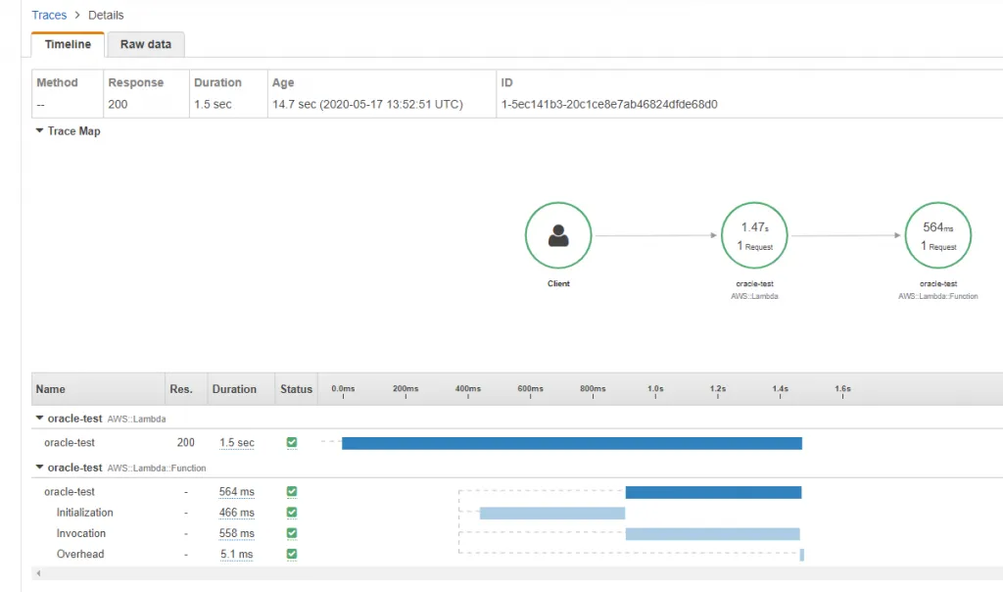Collapse the oracle-test AWS::Lambda group
The width and height of the screenshot is (1003, 592).
40,419
